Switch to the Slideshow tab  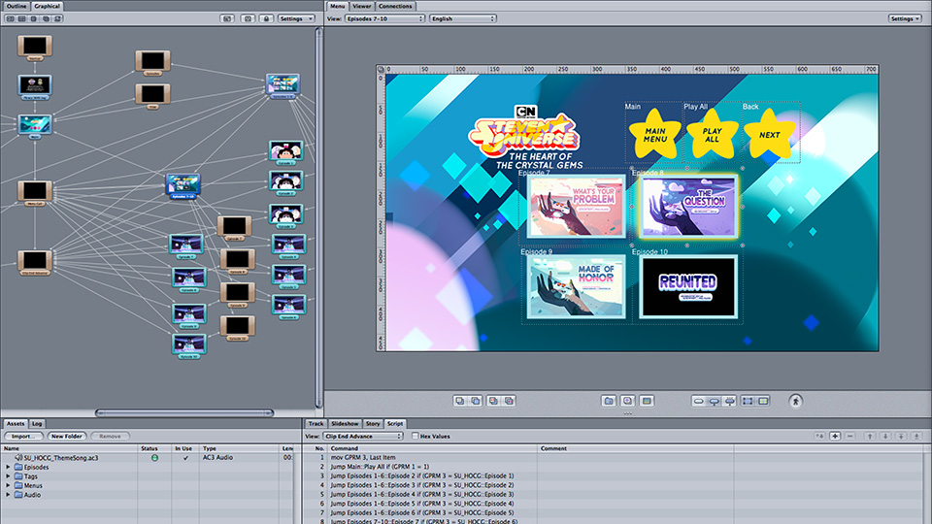coord(345,424)
